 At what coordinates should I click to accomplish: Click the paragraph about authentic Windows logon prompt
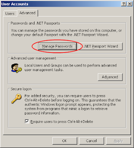click(73, 104)
